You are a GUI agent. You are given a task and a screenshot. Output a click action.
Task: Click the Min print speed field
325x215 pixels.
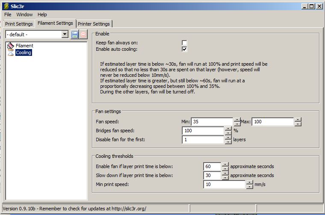225,184
